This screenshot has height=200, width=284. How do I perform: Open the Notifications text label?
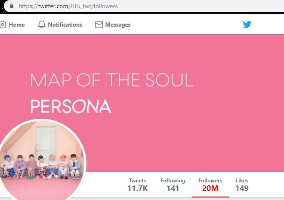pyautogui.click(x=65, y=25)
